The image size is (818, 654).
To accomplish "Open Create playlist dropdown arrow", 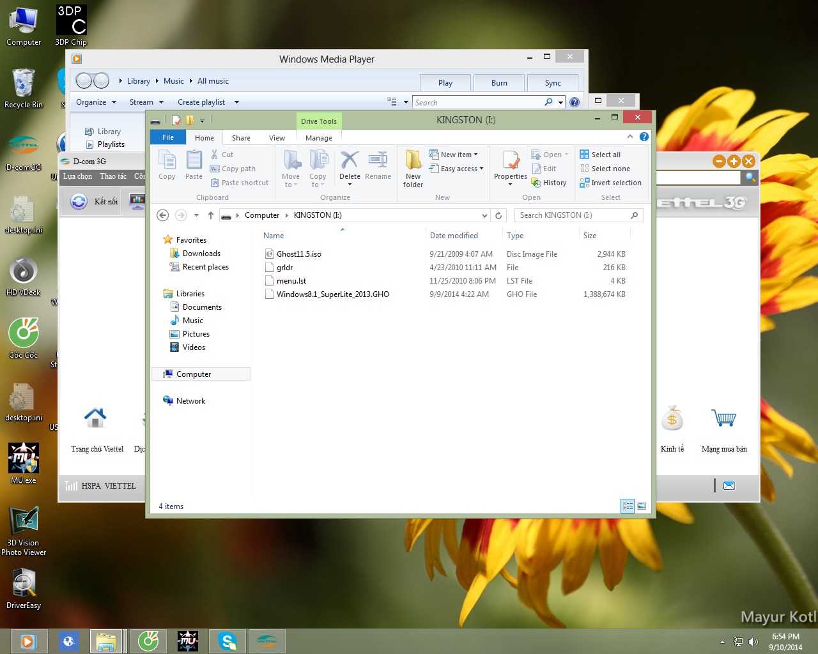I will point(236,102).
